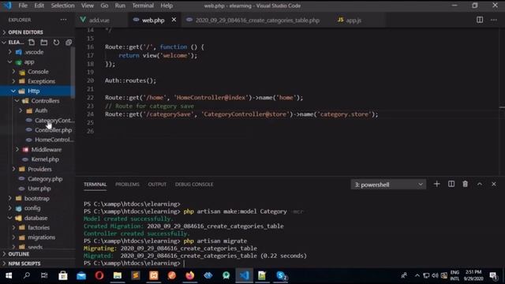505x284 pixels.
Task: Collapse all folders in Explorer
Action: point(69,42)
